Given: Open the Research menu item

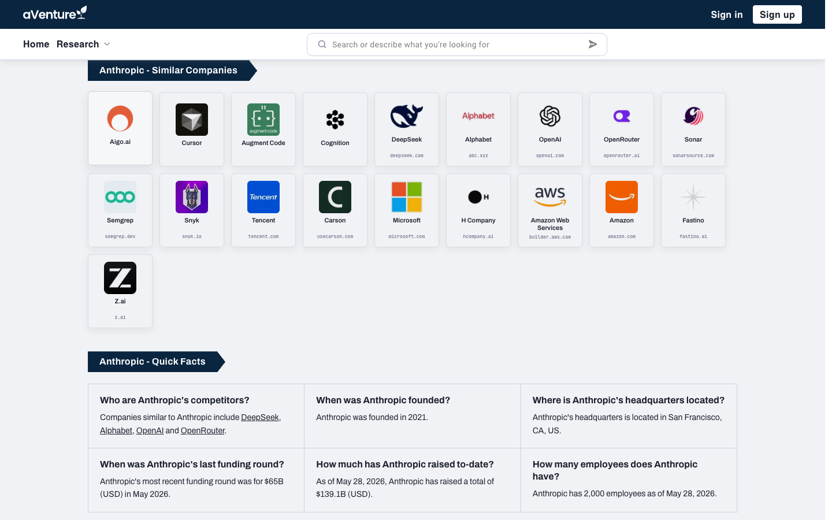Looking at the screenshot, I should [78, 44].
